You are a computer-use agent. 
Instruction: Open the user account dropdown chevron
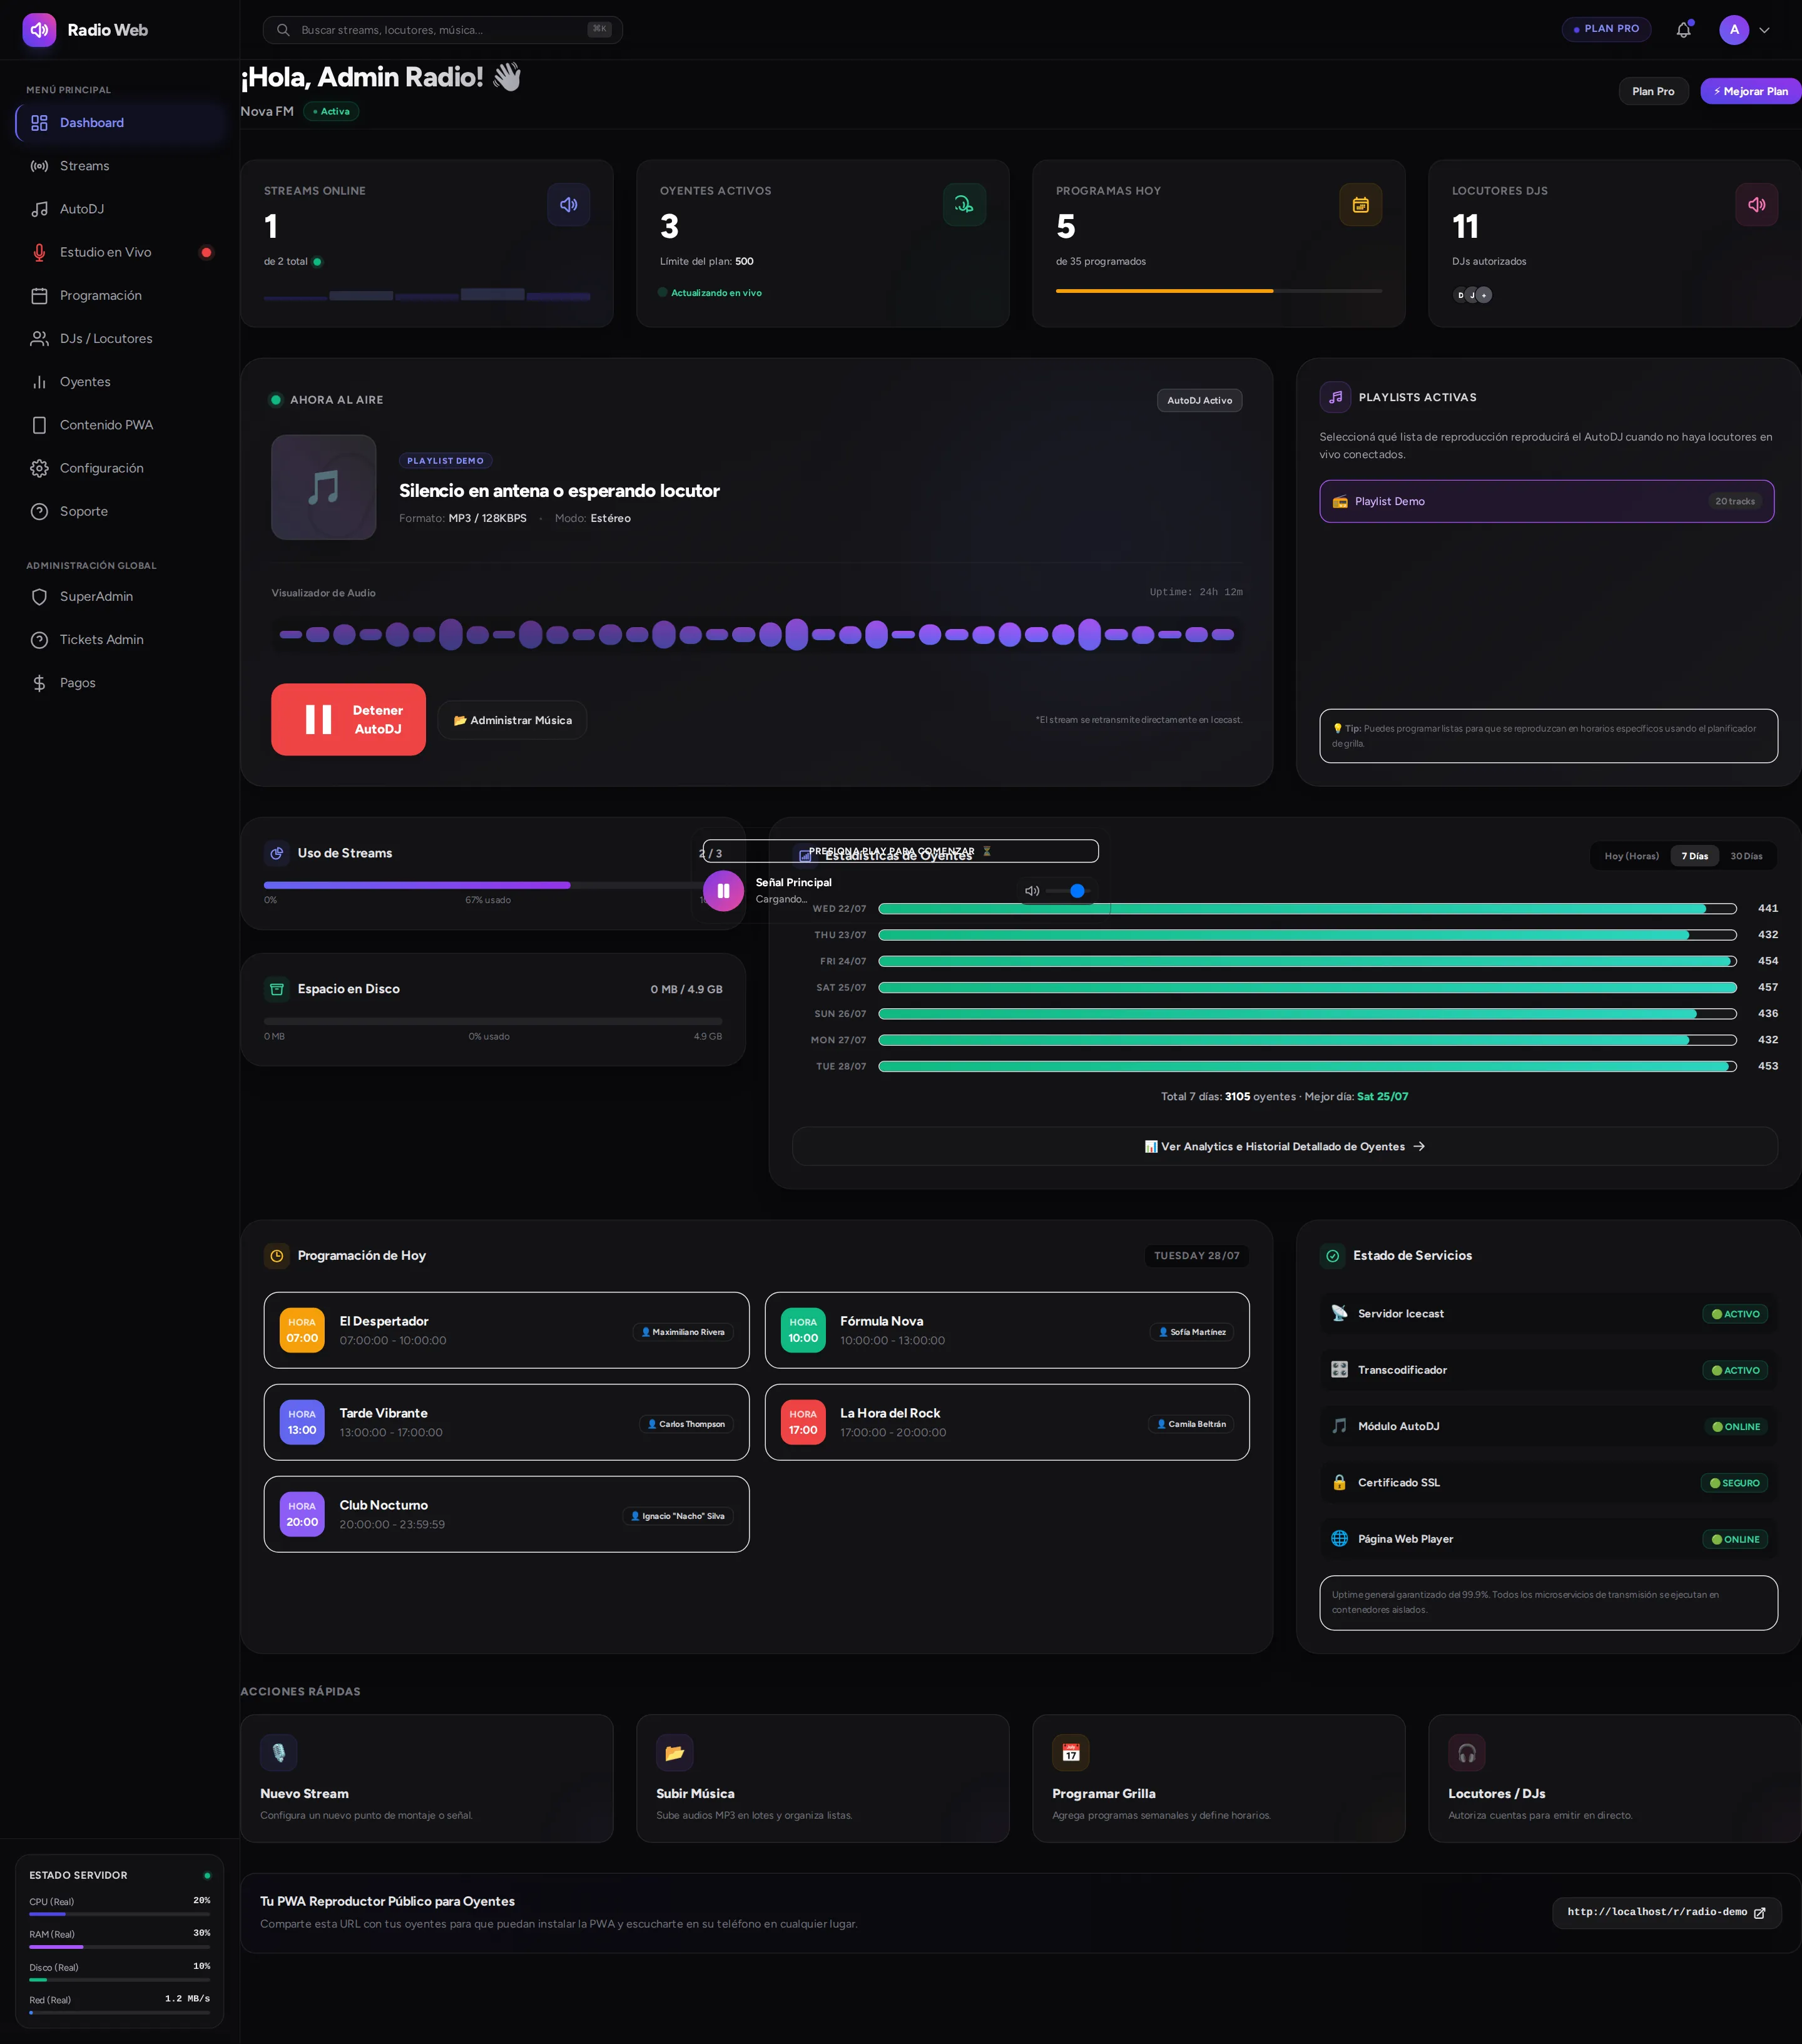[x=1764, y=30]
